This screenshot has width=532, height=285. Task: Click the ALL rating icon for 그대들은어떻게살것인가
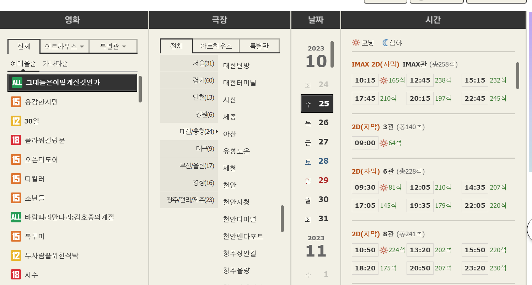click(x=17, y=83)
